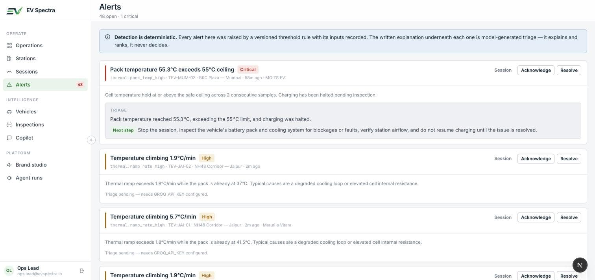Image resolution: width=595 pixels, height=280 pixels.
Task: Click the EV Spectra logo icon
Action: 15,11
